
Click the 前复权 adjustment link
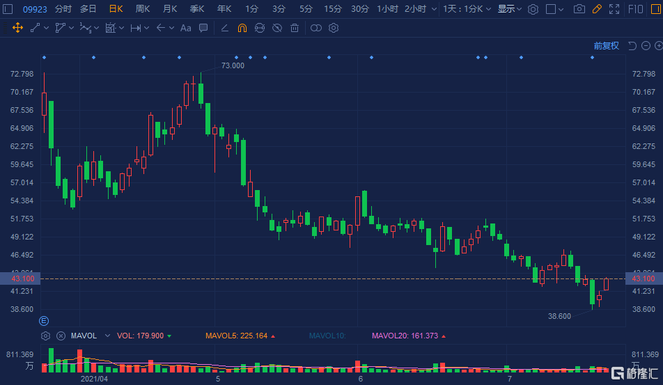pyautogui.click(x=607, y=46)
